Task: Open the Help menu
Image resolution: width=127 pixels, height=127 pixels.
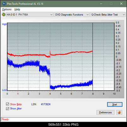Action: pos(17,9)
